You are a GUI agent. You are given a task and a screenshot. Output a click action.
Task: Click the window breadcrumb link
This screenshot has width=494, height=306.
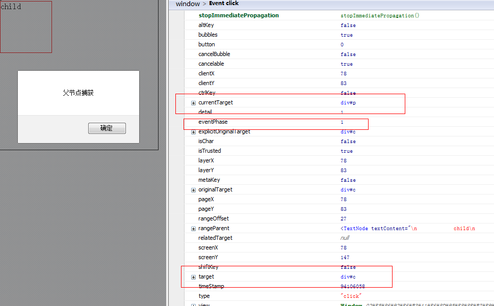(188, 4)
